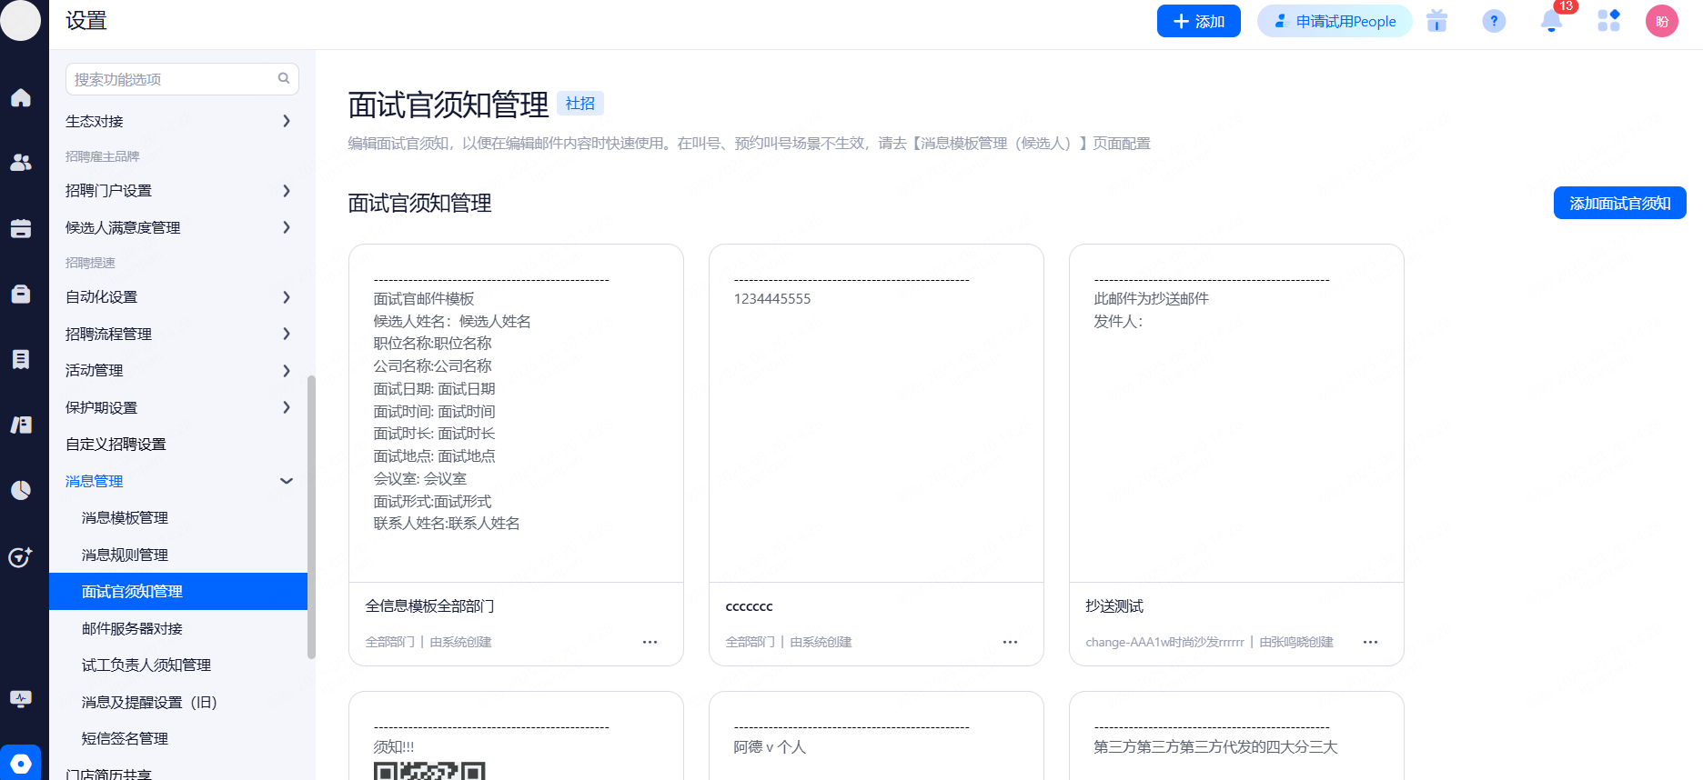Open more options for 抄送测试 card

[1370, 642]
